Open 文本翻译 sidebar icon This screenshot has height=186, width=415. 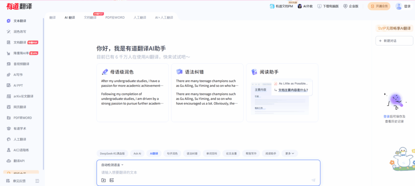tap(9, 21)
